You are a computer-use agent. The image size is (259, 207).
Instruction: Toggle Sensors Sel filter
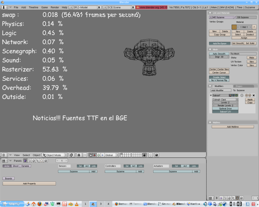coord(80,166)
